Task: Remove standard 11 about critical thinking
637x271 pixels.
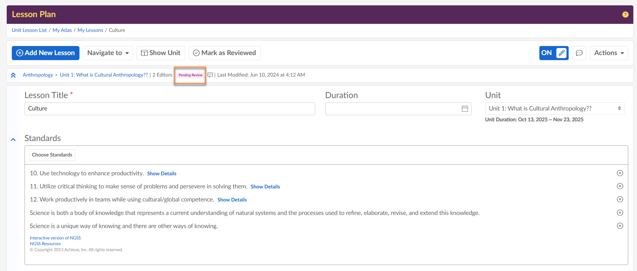Action: coord(620,186)
